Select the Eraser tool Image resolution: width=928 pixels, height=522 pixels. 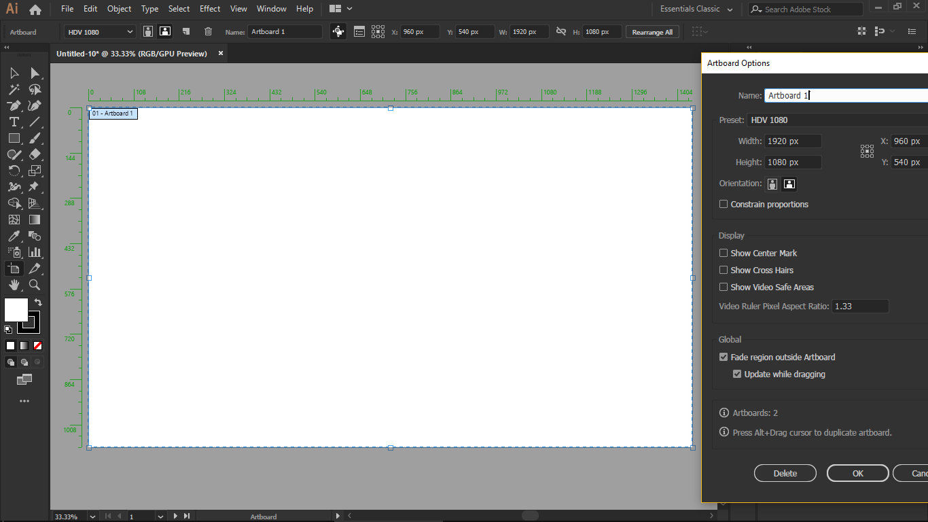[35, 154]
